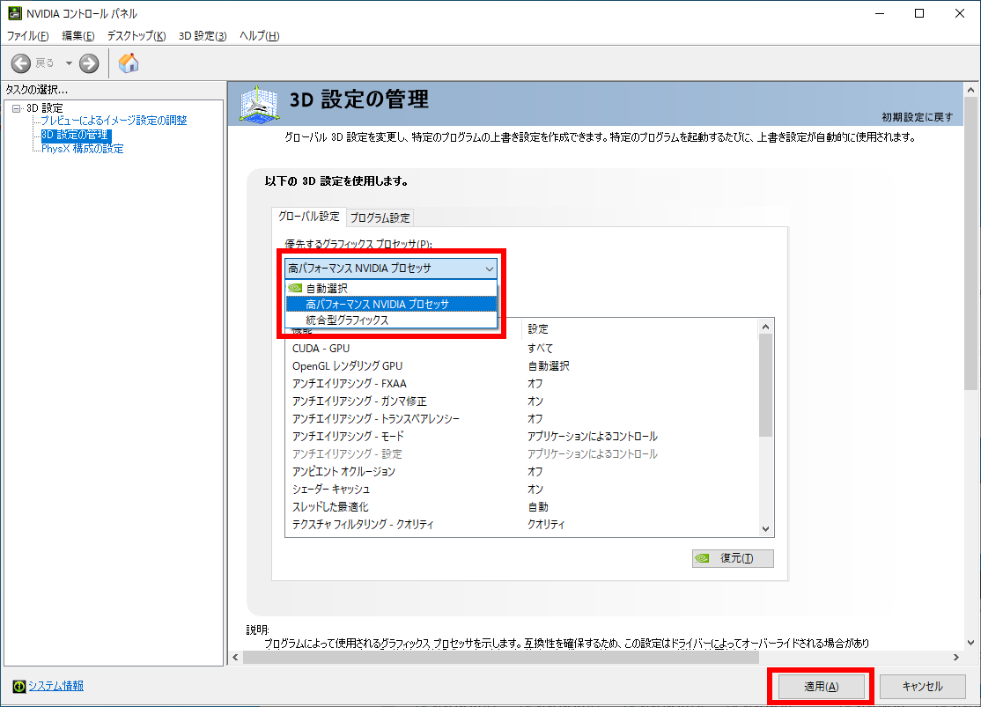Screen dimensions: 981x707
Task: Open the 3D 設定(3) menu
Action: [x=203, y=36]
